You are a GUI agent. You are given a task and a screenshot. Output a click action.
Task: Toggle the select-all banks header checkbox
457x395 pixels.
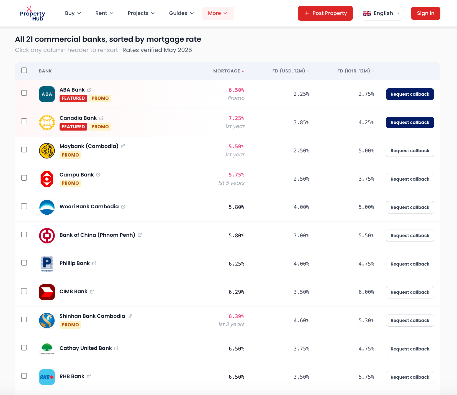click(x=24, y=70)
